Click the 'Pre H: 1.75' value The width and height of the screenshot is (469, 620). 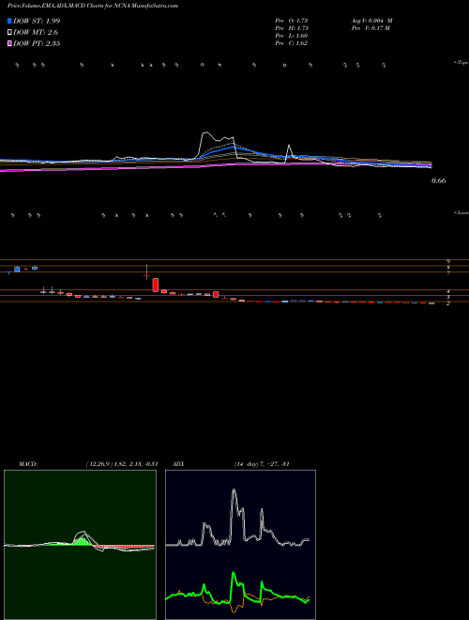[292, 28]
